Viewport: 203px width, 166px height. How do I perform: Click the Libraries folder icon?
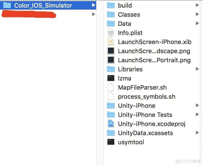point(111,69)
